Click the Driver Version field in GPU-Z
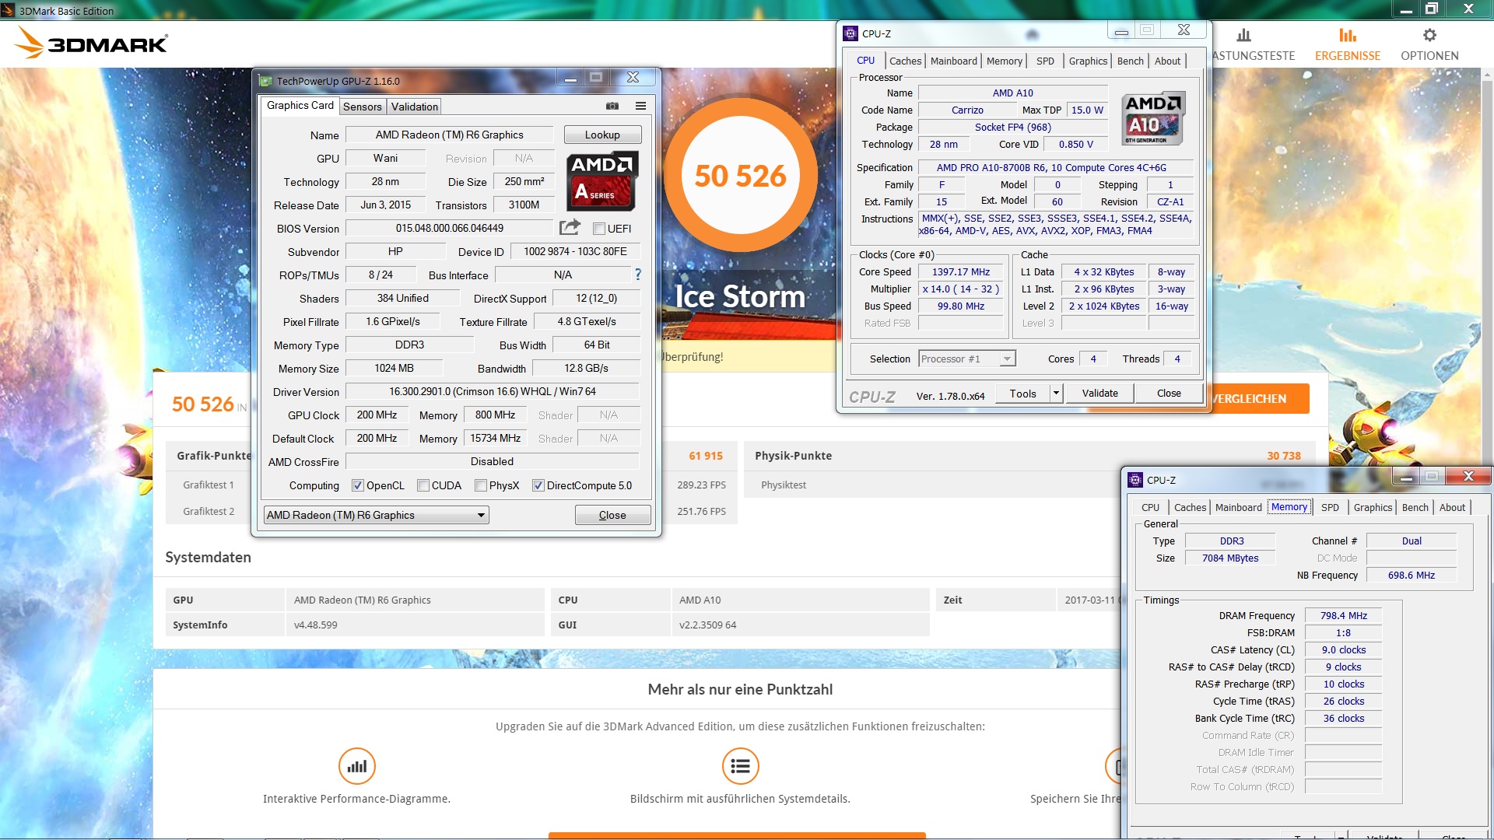Viewport: 1494px width, 840px height. 492,391
